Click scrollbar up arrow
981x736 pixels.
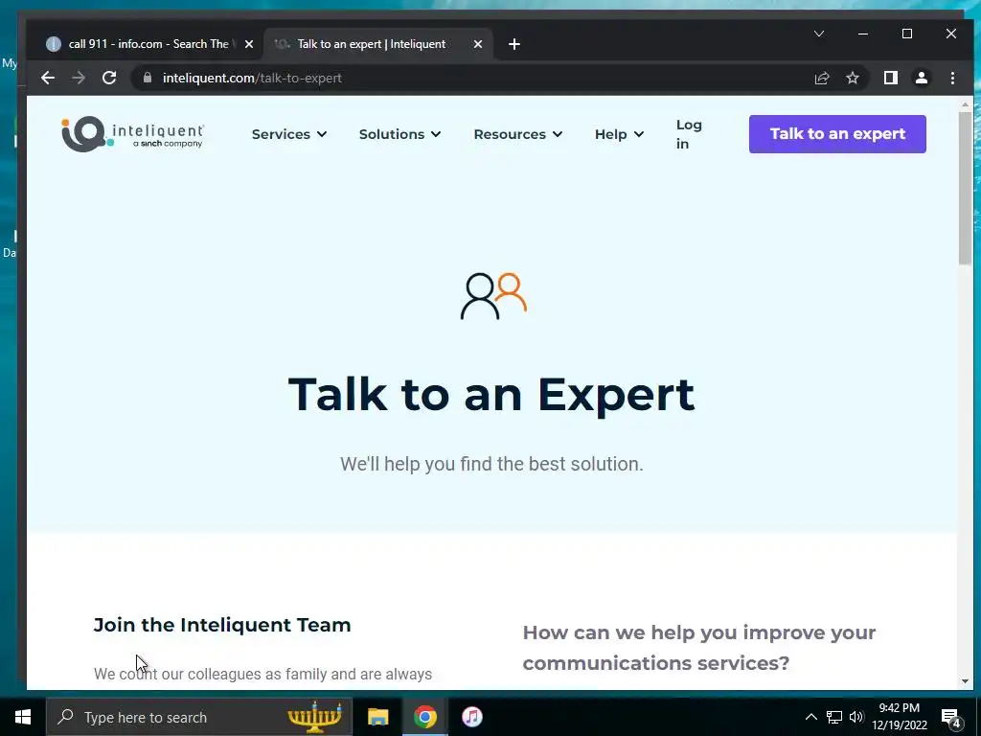pyautogui.click(x=965, y=104)
